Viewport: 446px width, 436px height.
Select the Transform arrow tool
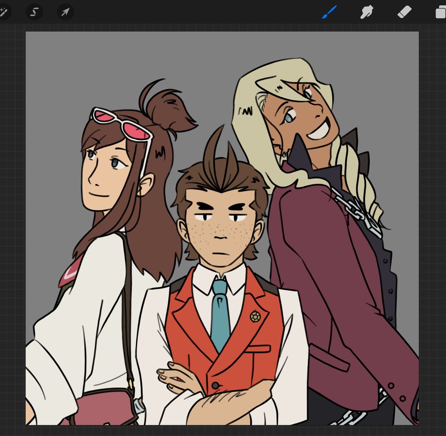point(66,12)
